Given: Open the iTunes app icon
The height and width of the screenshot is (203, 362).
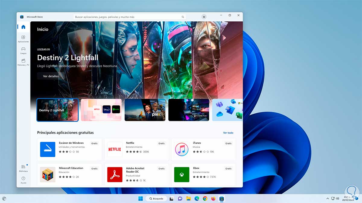Looking at the screenshot, I should click(x=182, y=149).
